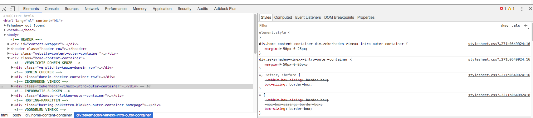Switch to the Console tab
This screenshot has width=533, height=118.
[51, 9]
